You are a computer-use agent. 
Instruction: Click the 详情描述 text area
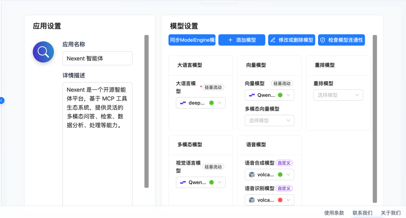tap(97, 144)
